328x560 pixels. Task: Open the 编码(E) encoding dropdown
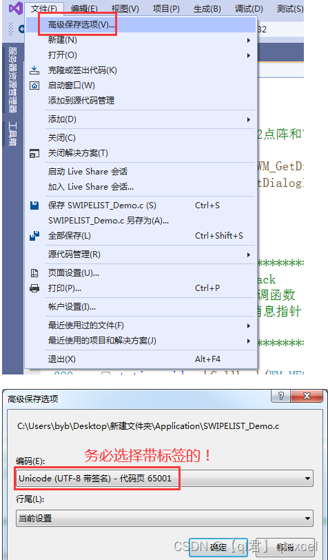point(165,478)
